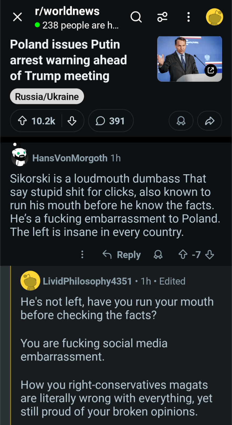Screen dimensions: 232x425
Task: Open the 391 comments button
Action: (111, 121)
